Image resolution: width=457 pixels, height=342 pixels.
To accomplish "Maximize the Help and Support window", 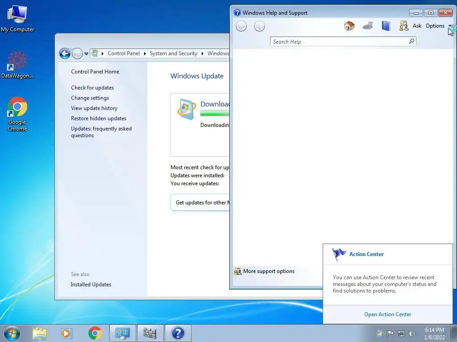I will (431, 13).
